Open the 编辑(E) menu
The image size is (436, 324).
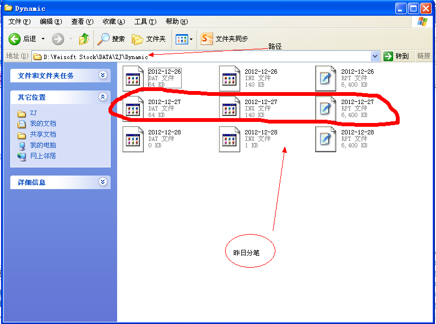tap(51, 22)
